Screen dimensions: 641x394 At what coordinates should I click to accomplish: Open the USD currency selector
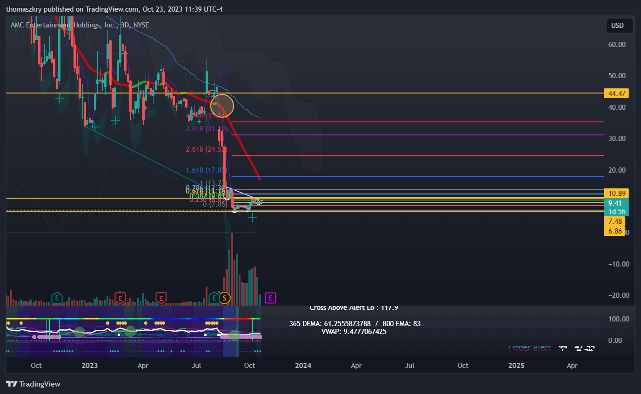pos(619,26)
